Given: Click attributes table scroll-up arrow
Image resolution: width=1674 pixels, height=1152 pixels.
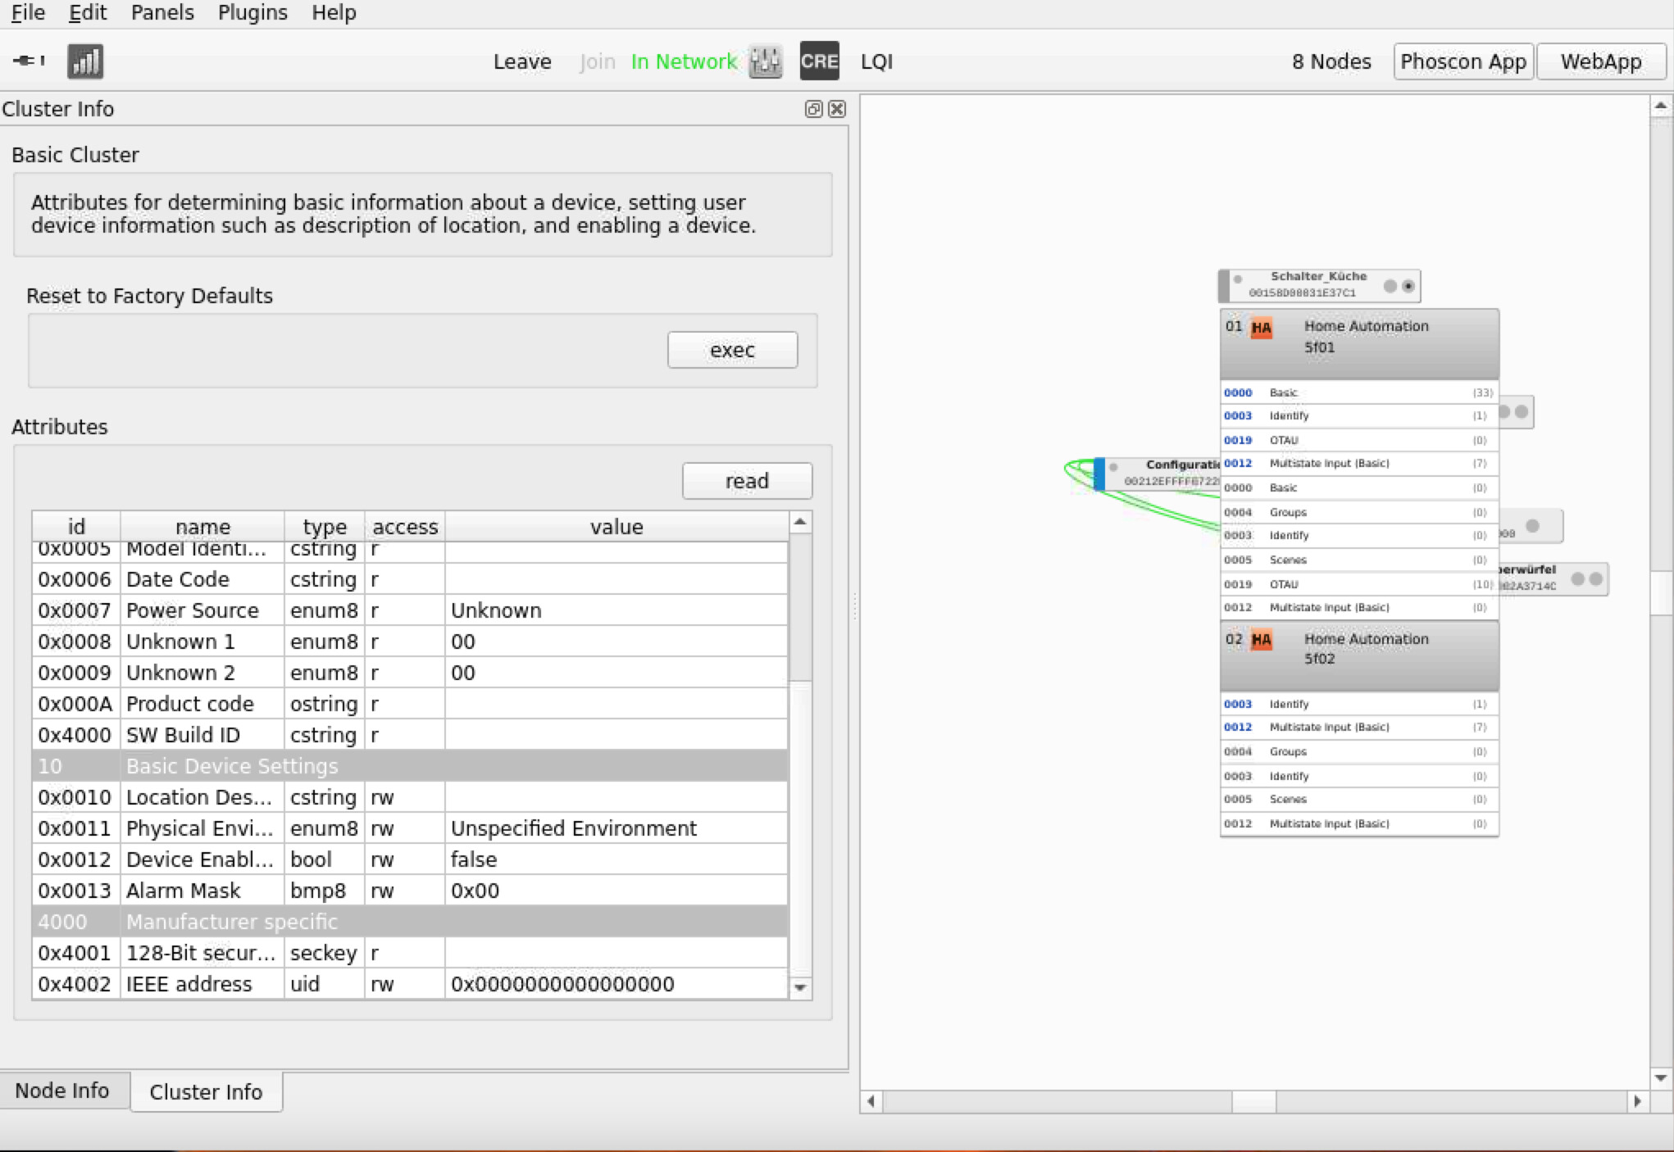Looking at the screenshot, I should click(800, 522).
